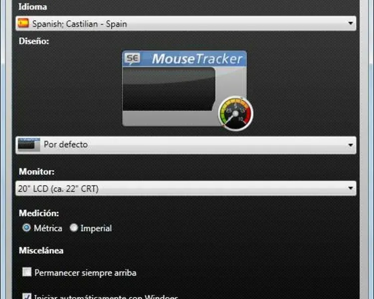Select the Métrica radio button
This screenshot has height=299, width=374.
26,228
